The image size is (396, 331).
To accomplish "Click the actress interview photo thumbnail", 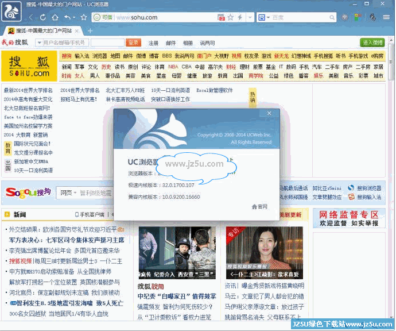I will click(x=265, y=253).
